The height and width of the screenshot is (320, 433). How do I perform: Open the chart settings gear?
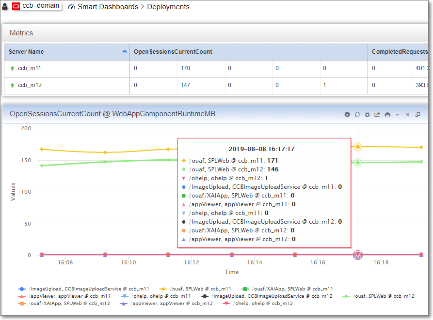point(367,114)
